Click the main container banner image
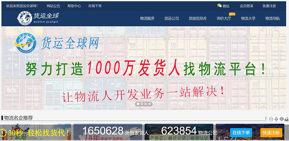289x141 pixels. (x=144, y=68)
